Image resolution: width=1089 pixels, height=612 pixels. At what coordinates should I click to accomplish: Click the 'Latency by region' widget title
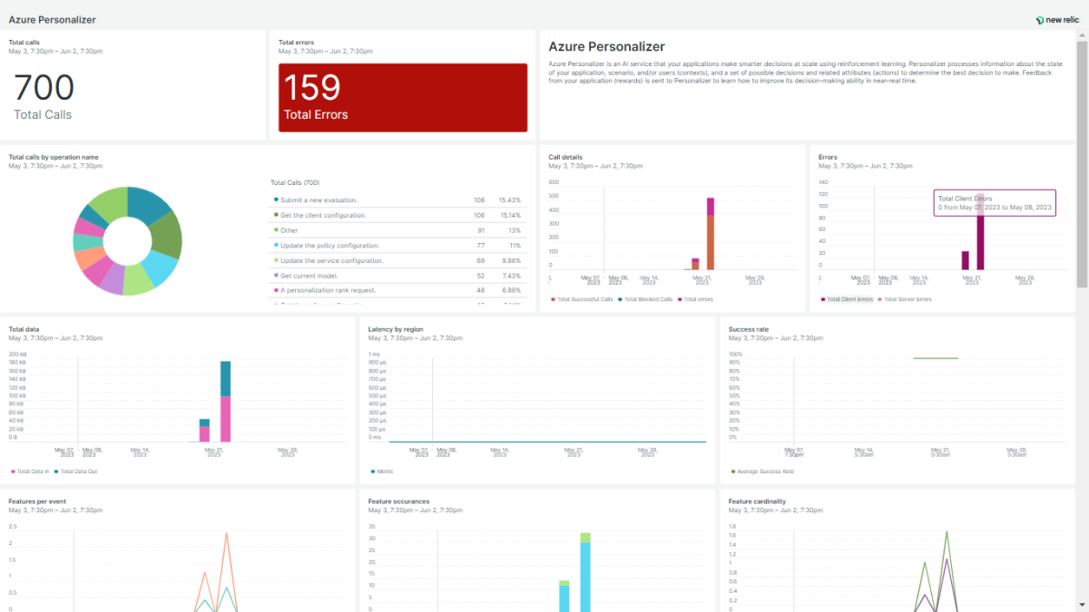396,329
